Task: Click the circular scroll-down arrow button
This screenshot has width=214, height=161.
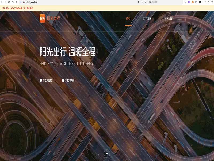Action: 107,153
